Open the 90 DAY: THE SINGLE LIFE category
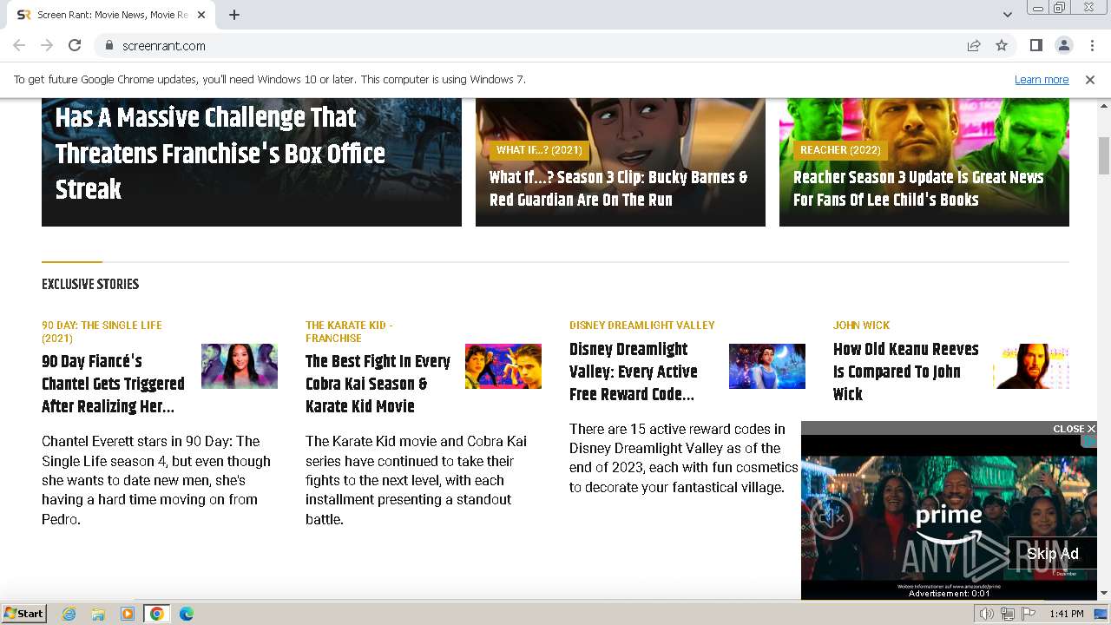 102,332
